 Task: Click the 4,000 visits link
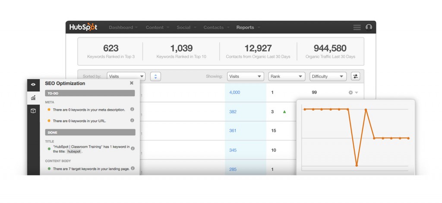234,92
